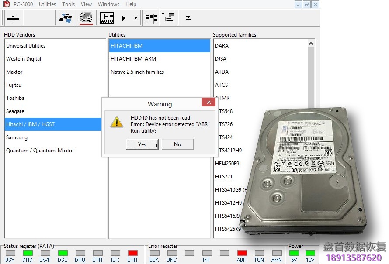Open the Utilities menu
Screen dimensions: 389x264
(x=47, y=4)
